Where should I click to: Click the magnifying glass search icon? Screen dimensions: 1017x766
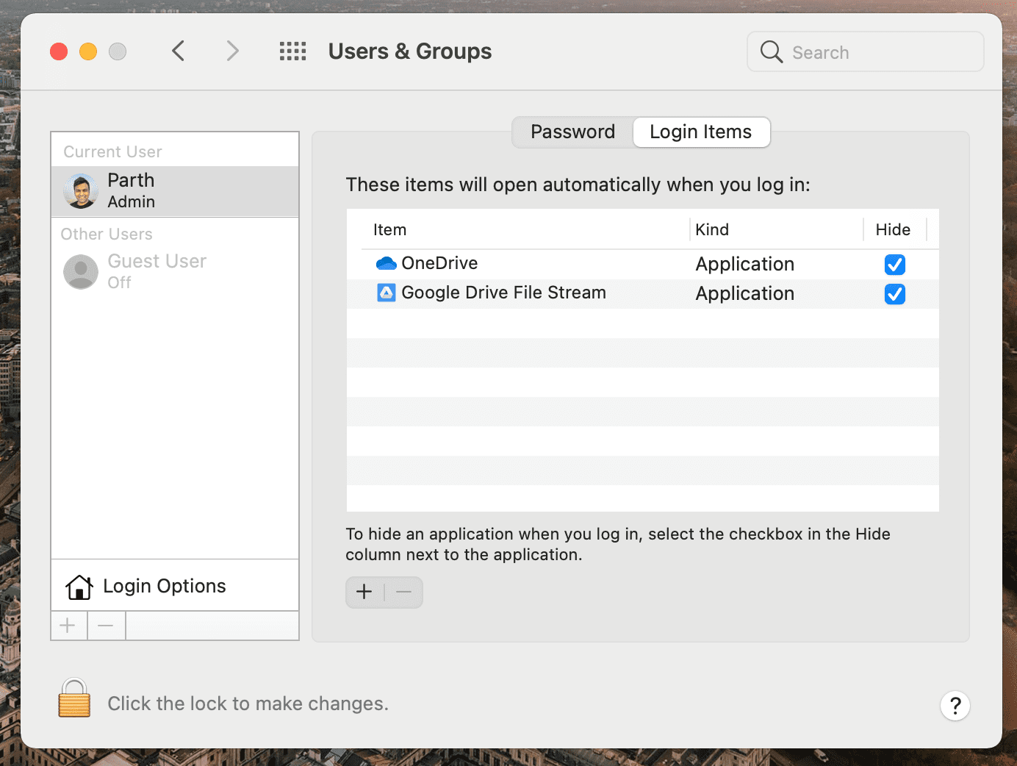[772, 51]
